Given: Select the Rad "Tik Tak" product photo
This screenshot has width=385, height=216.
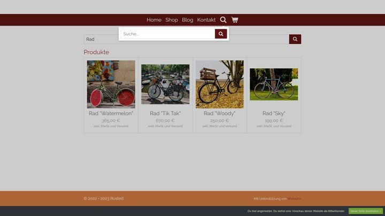Looking at the screenshot, I should tap(165, 84).
